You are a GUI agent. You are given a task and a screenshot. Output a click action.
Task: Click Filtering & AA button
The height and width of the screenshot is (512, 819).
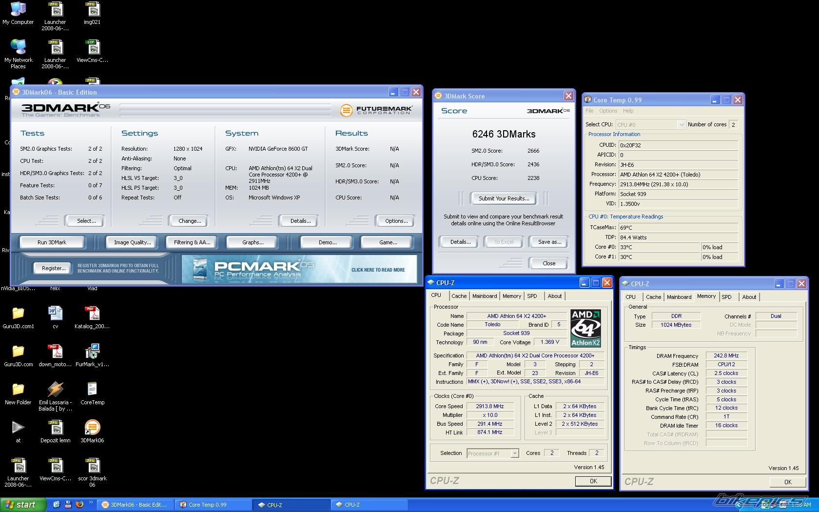pyautogui.click(x=192, y=242)
